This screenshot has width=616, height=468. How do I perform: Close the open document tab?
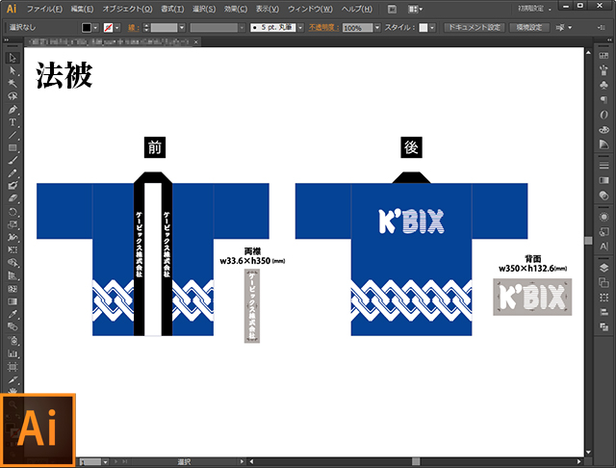tap(196, 42)
